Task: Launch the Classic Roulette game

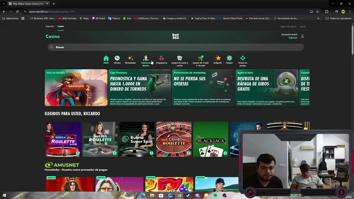Action: pos(174,139)
